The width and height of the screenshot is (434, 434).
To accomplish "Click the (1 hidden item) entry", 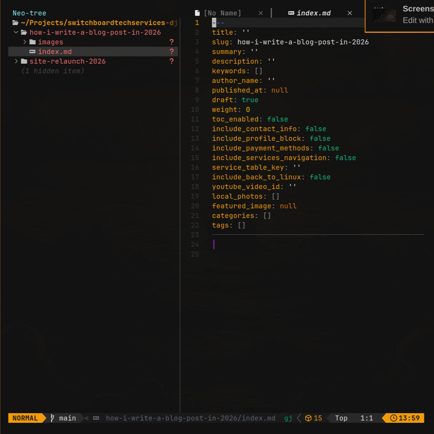I will 53,71.
